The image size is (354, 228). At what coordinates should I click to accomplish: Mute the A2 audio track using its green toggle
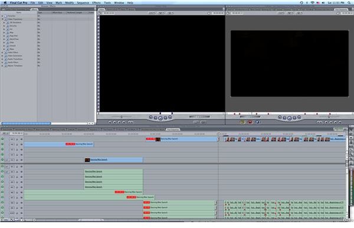[x=2, y=172]
